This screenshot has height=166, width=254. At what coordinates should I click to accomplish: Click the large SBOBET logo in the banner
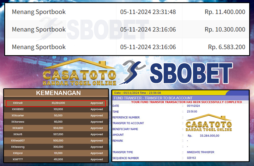click(191, 74)
